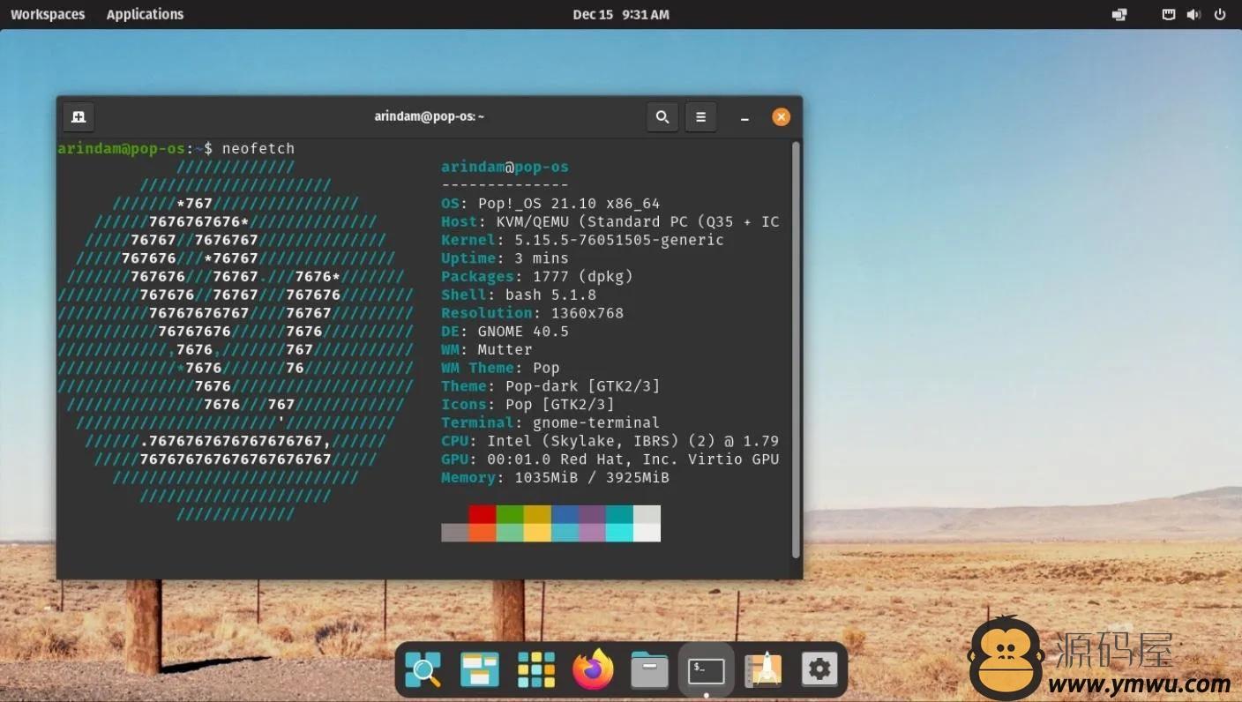Close the terminal window
The width and height of the screenshot is (1242, 702).
coord(782,116)
